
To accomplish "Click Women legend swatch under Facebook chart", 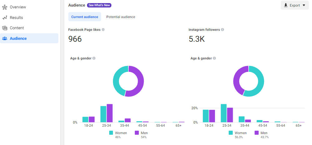I will click(111, 133).
